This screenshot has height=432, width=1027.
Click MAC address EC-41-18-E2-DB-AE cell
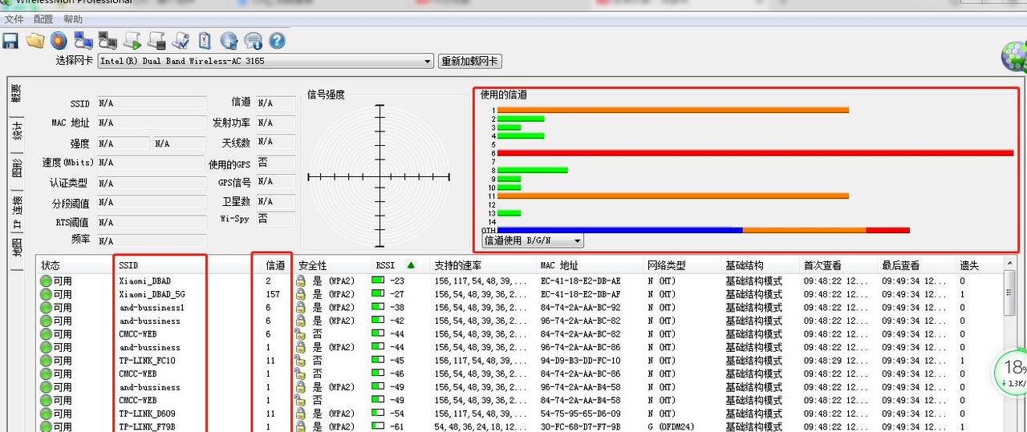580,281
